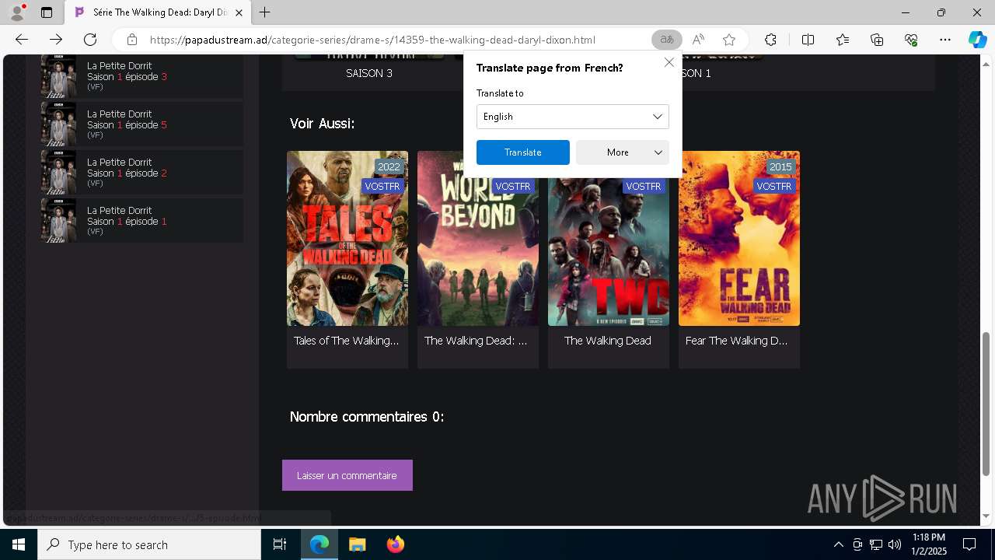Viewport: 995px width, 560px height.
Task: Open File Explorer from taskbar
Action: pyautogui.click(x=357, y=544)
